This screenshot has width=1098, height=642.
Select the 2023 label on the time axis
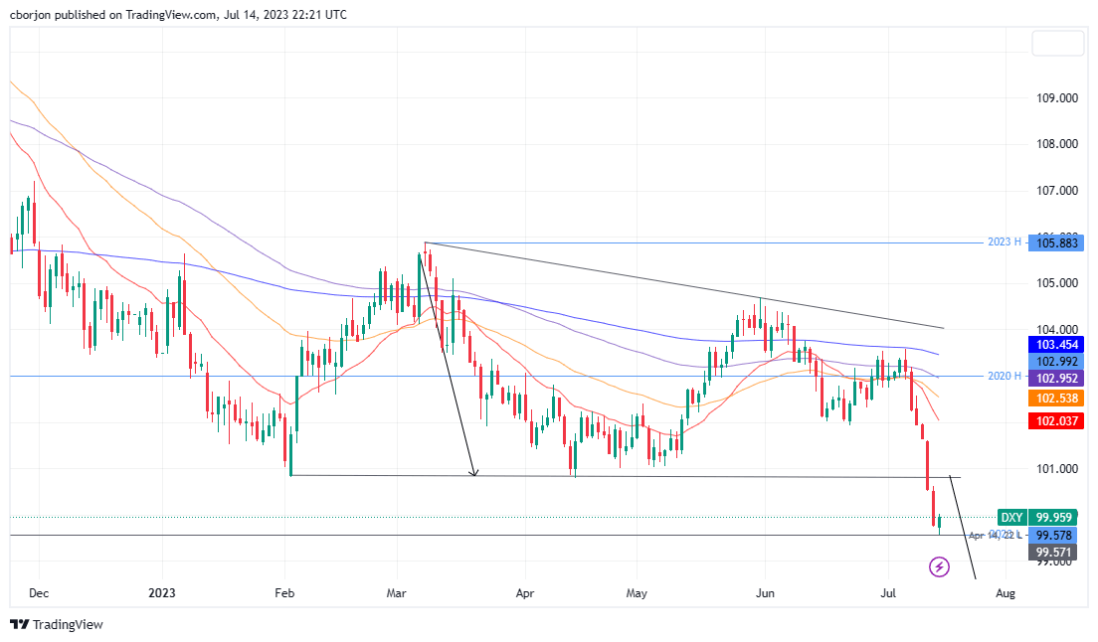point(161,592)
